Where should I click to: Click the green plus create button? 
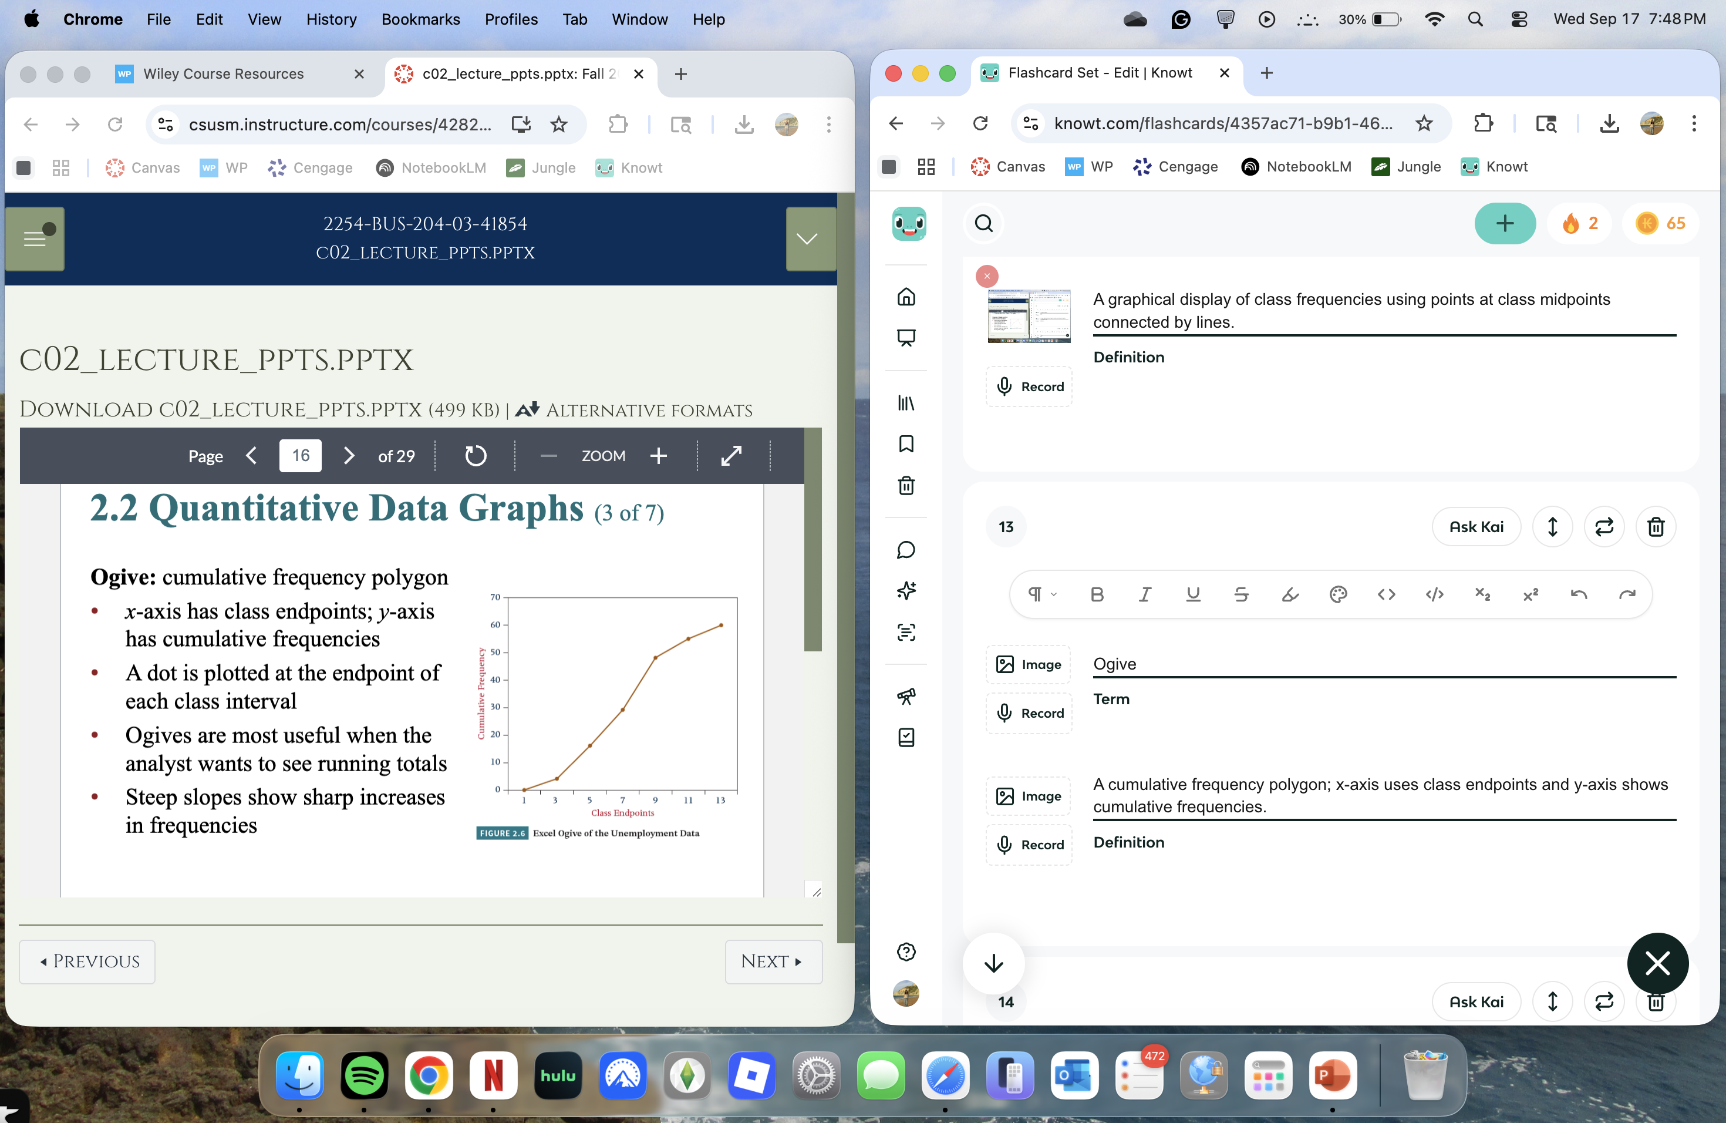point(1504,223)
